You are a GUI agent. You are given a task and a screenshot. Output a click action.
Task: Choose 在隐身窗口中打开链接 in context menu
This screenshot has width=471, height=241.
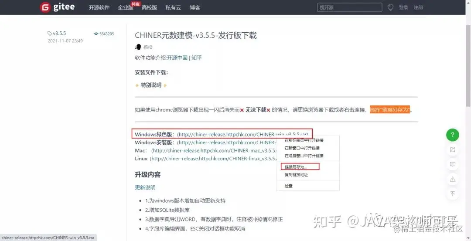point(304,156)
